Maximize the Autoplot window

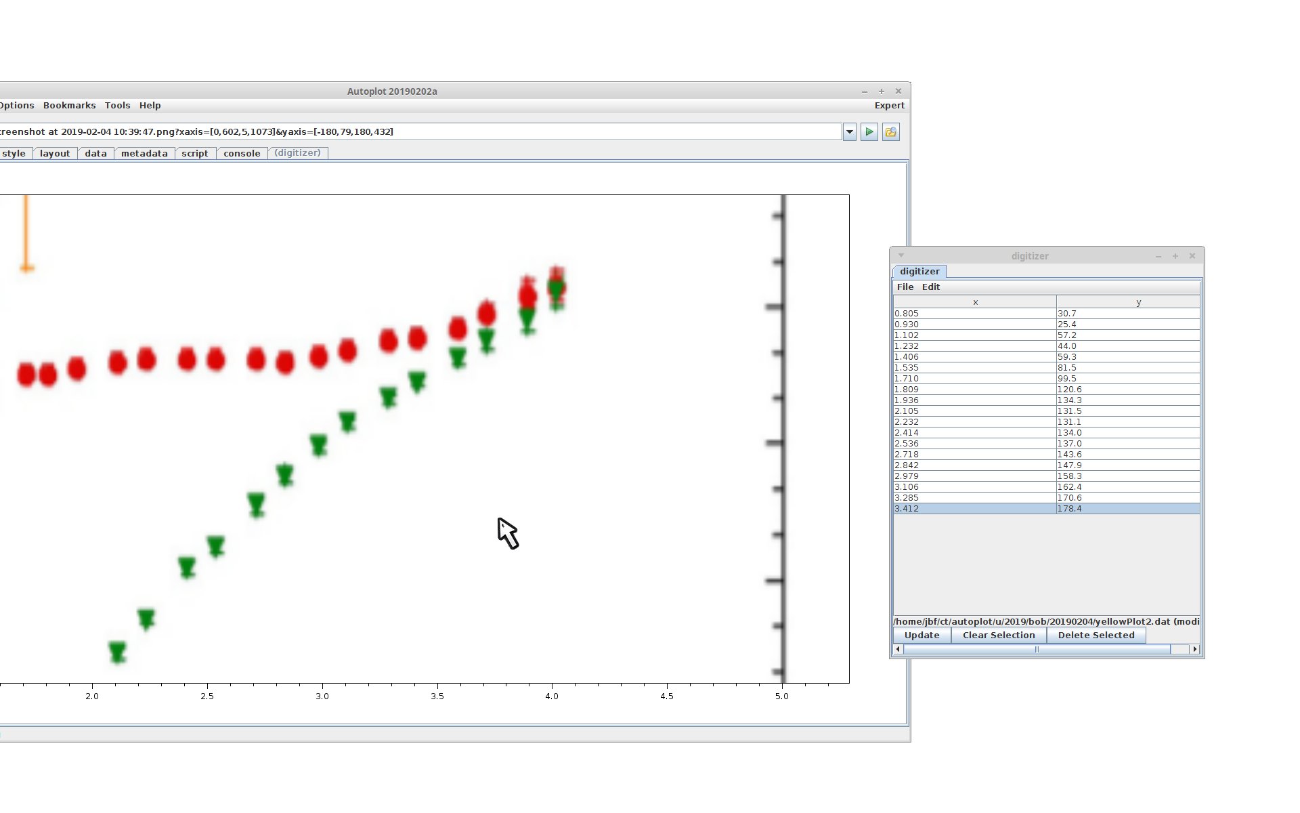tap(882, 91)
